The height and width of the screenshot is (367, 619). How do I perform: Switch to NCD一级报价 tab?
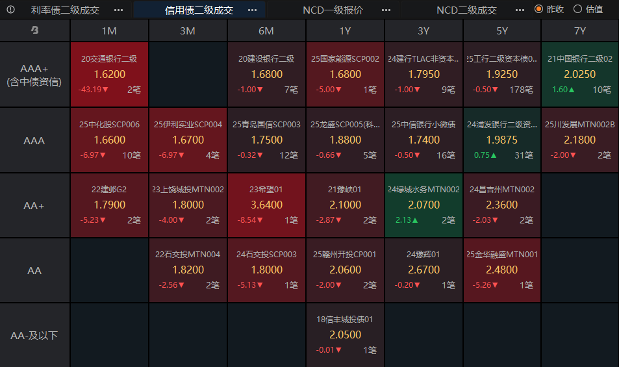point(333,10)
